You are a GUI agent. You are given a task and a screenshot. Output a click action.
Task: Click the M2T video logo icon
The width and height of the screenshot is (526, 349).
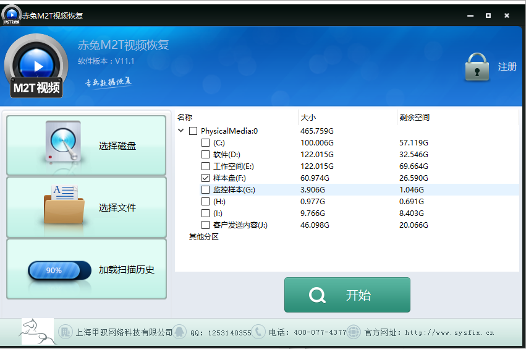pyautogui.click(x=36, y=66)
